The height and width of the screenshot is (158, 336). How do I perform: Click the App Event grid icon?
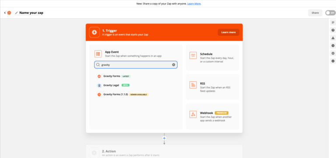pyautogui.click(x=98, y=54)
